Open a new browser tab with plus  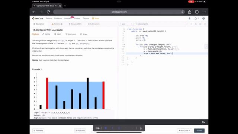[65, 6]
